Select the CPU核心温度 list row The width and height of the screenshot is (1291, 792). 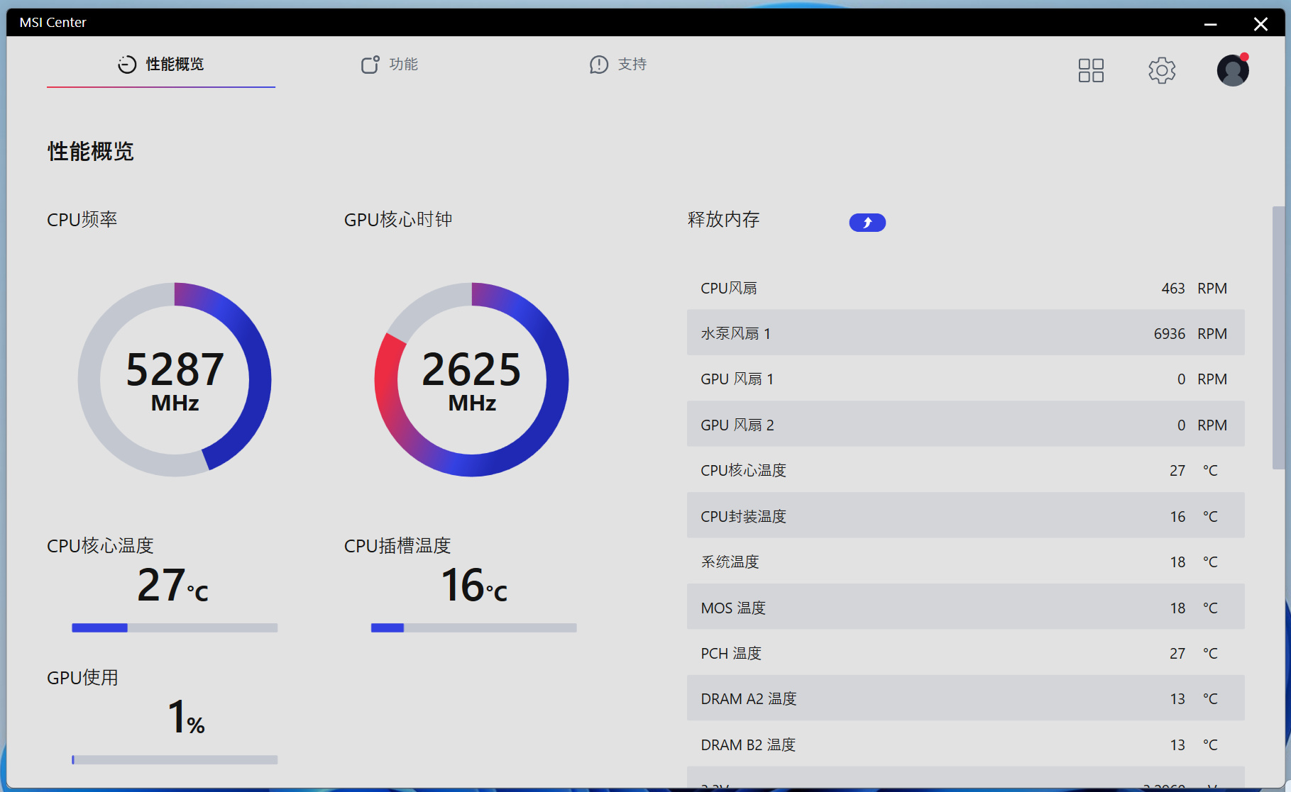tap(966, 470)
